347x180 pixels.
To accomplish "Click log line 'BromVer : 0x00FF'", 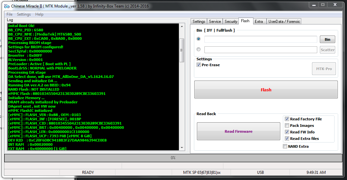I will point(25,55).
